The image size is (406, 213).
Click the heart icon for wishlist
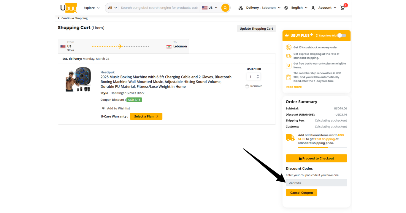pyautogui.click(x=103, y=108)
